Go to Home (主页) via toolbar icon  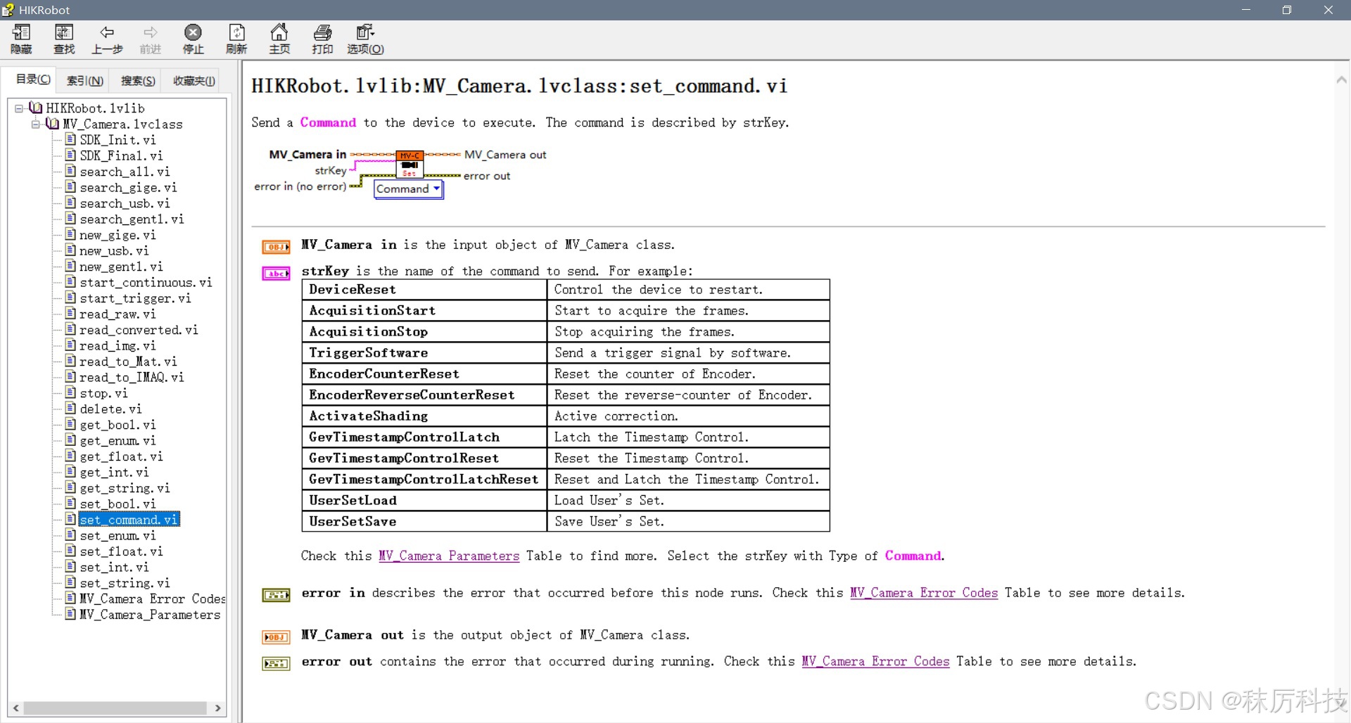coord(279,39)
